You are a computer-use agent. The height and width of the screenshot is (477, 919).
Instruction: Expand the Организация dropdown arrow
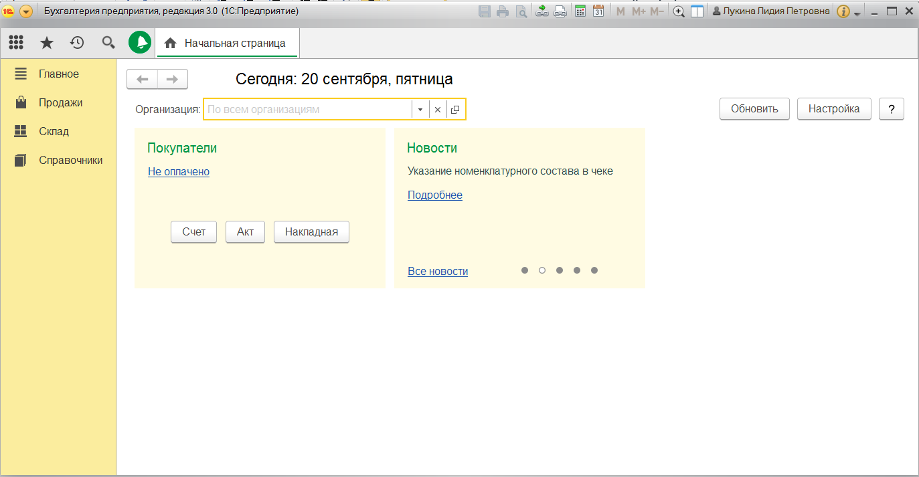420,110
